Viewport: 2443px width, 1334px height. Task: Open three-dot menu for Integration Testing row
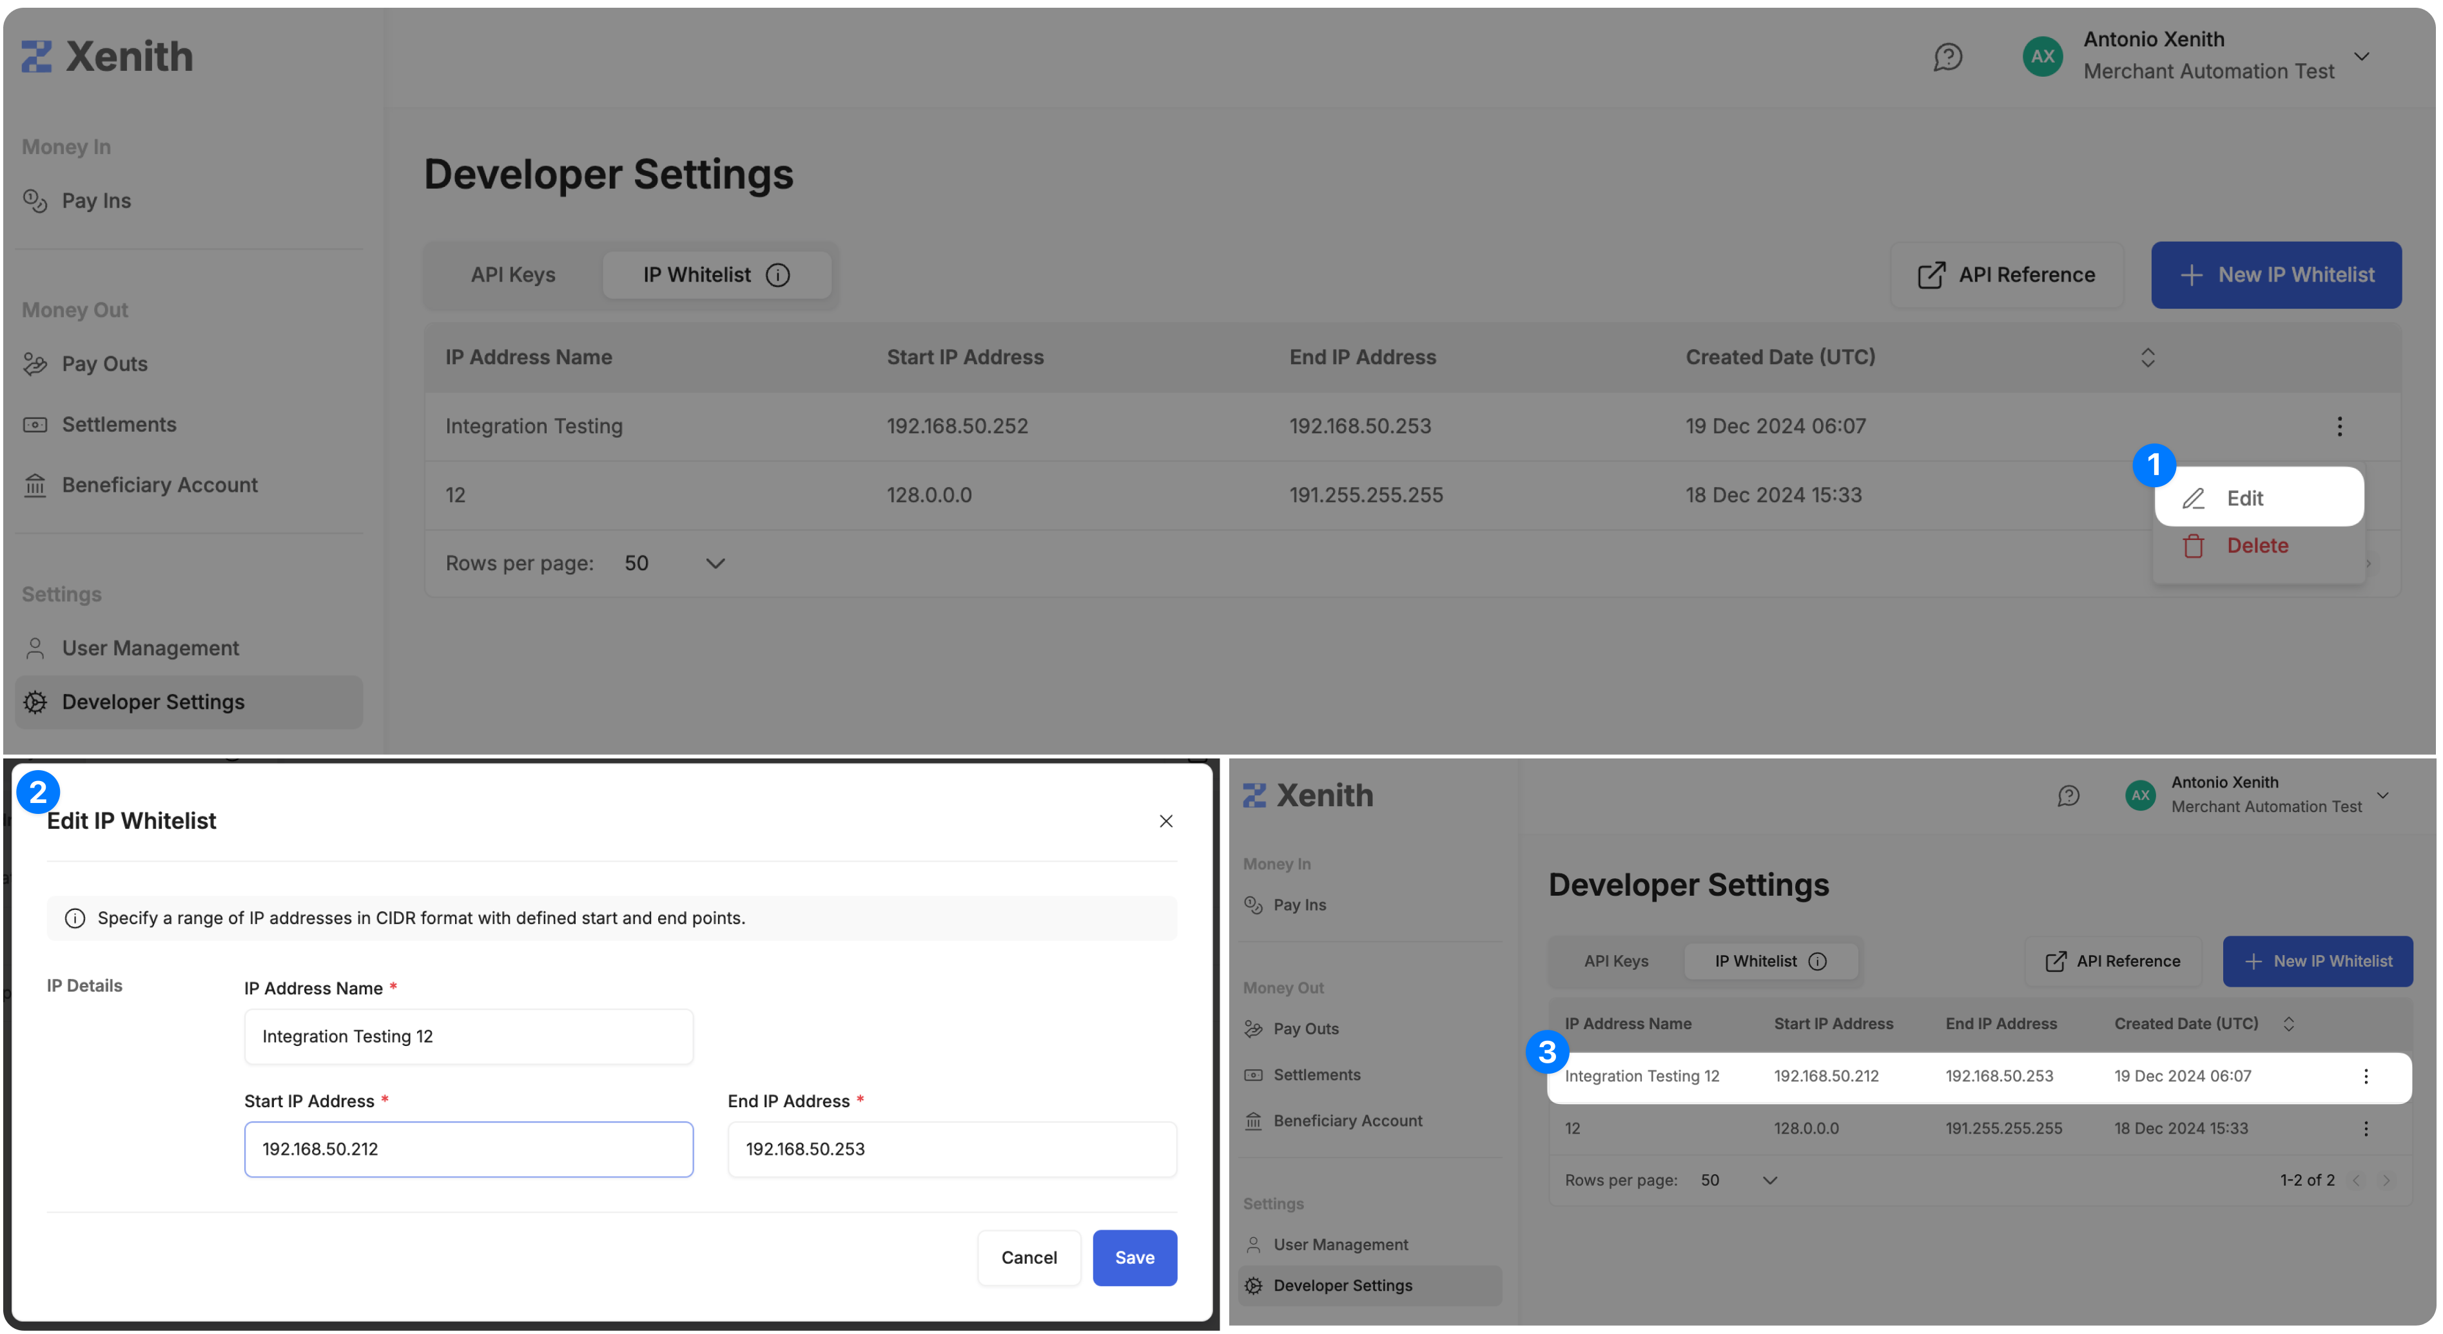point(2339,427)
